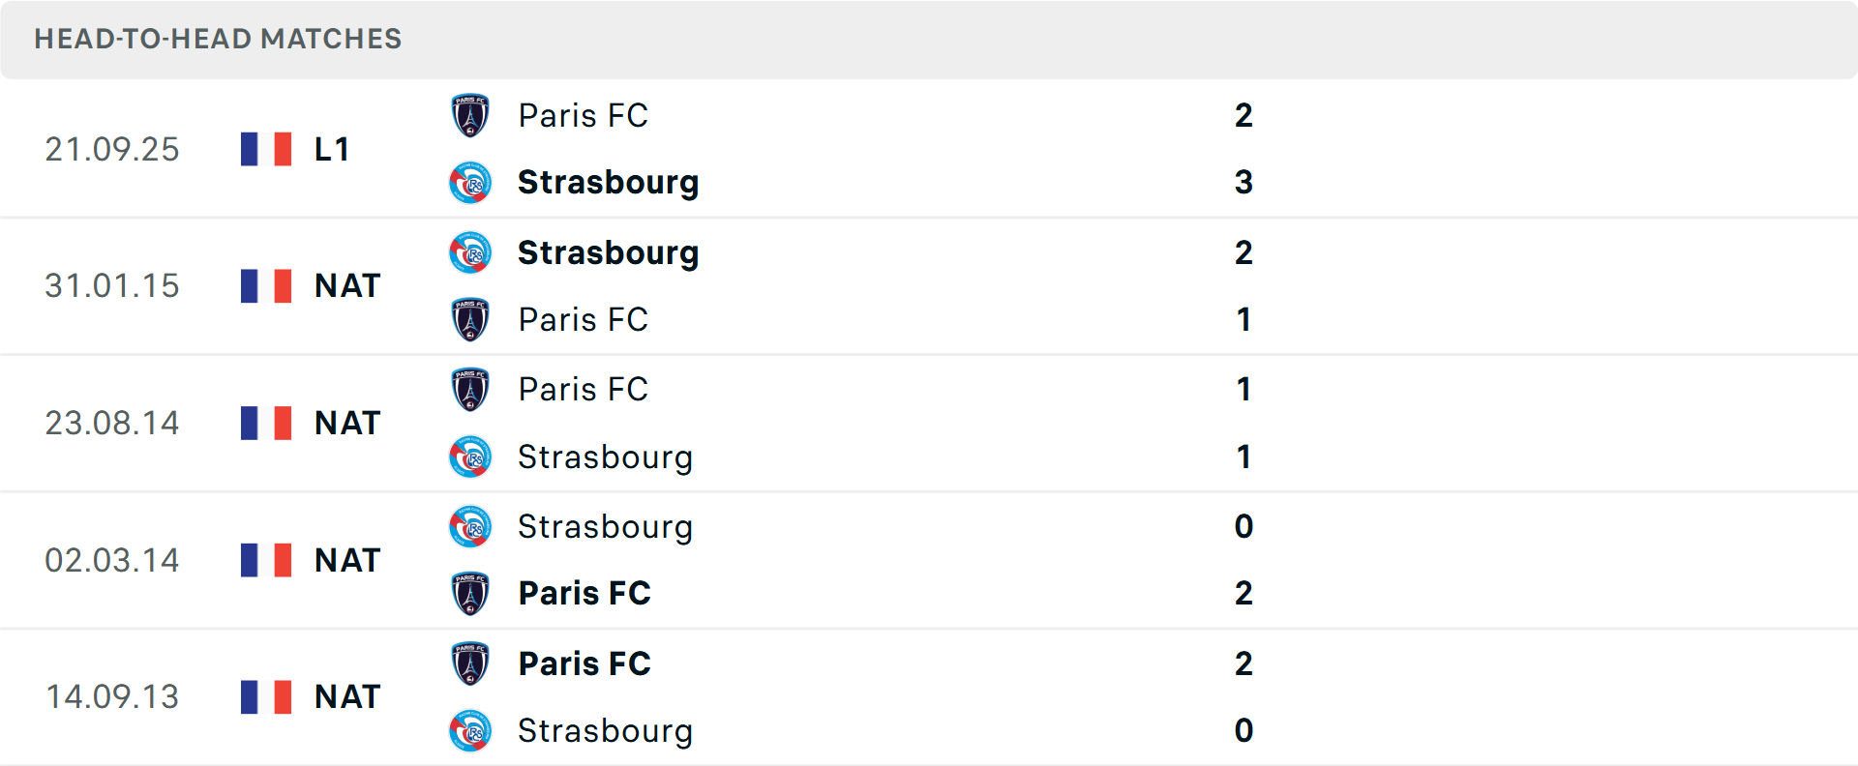
Task: Click the date 21.09.25
Action: coord(112,148)
